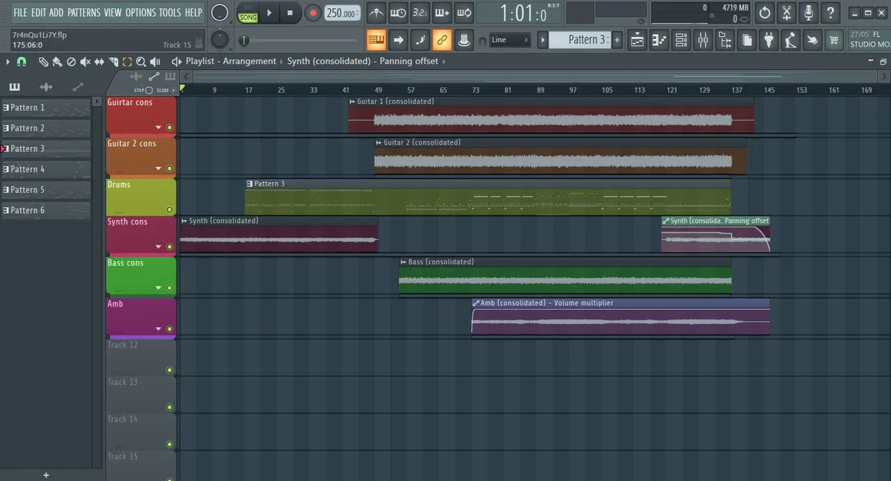Screen dimensions: 891x481
Task: Click the tempo field showing 250
Action: (342, 13)
